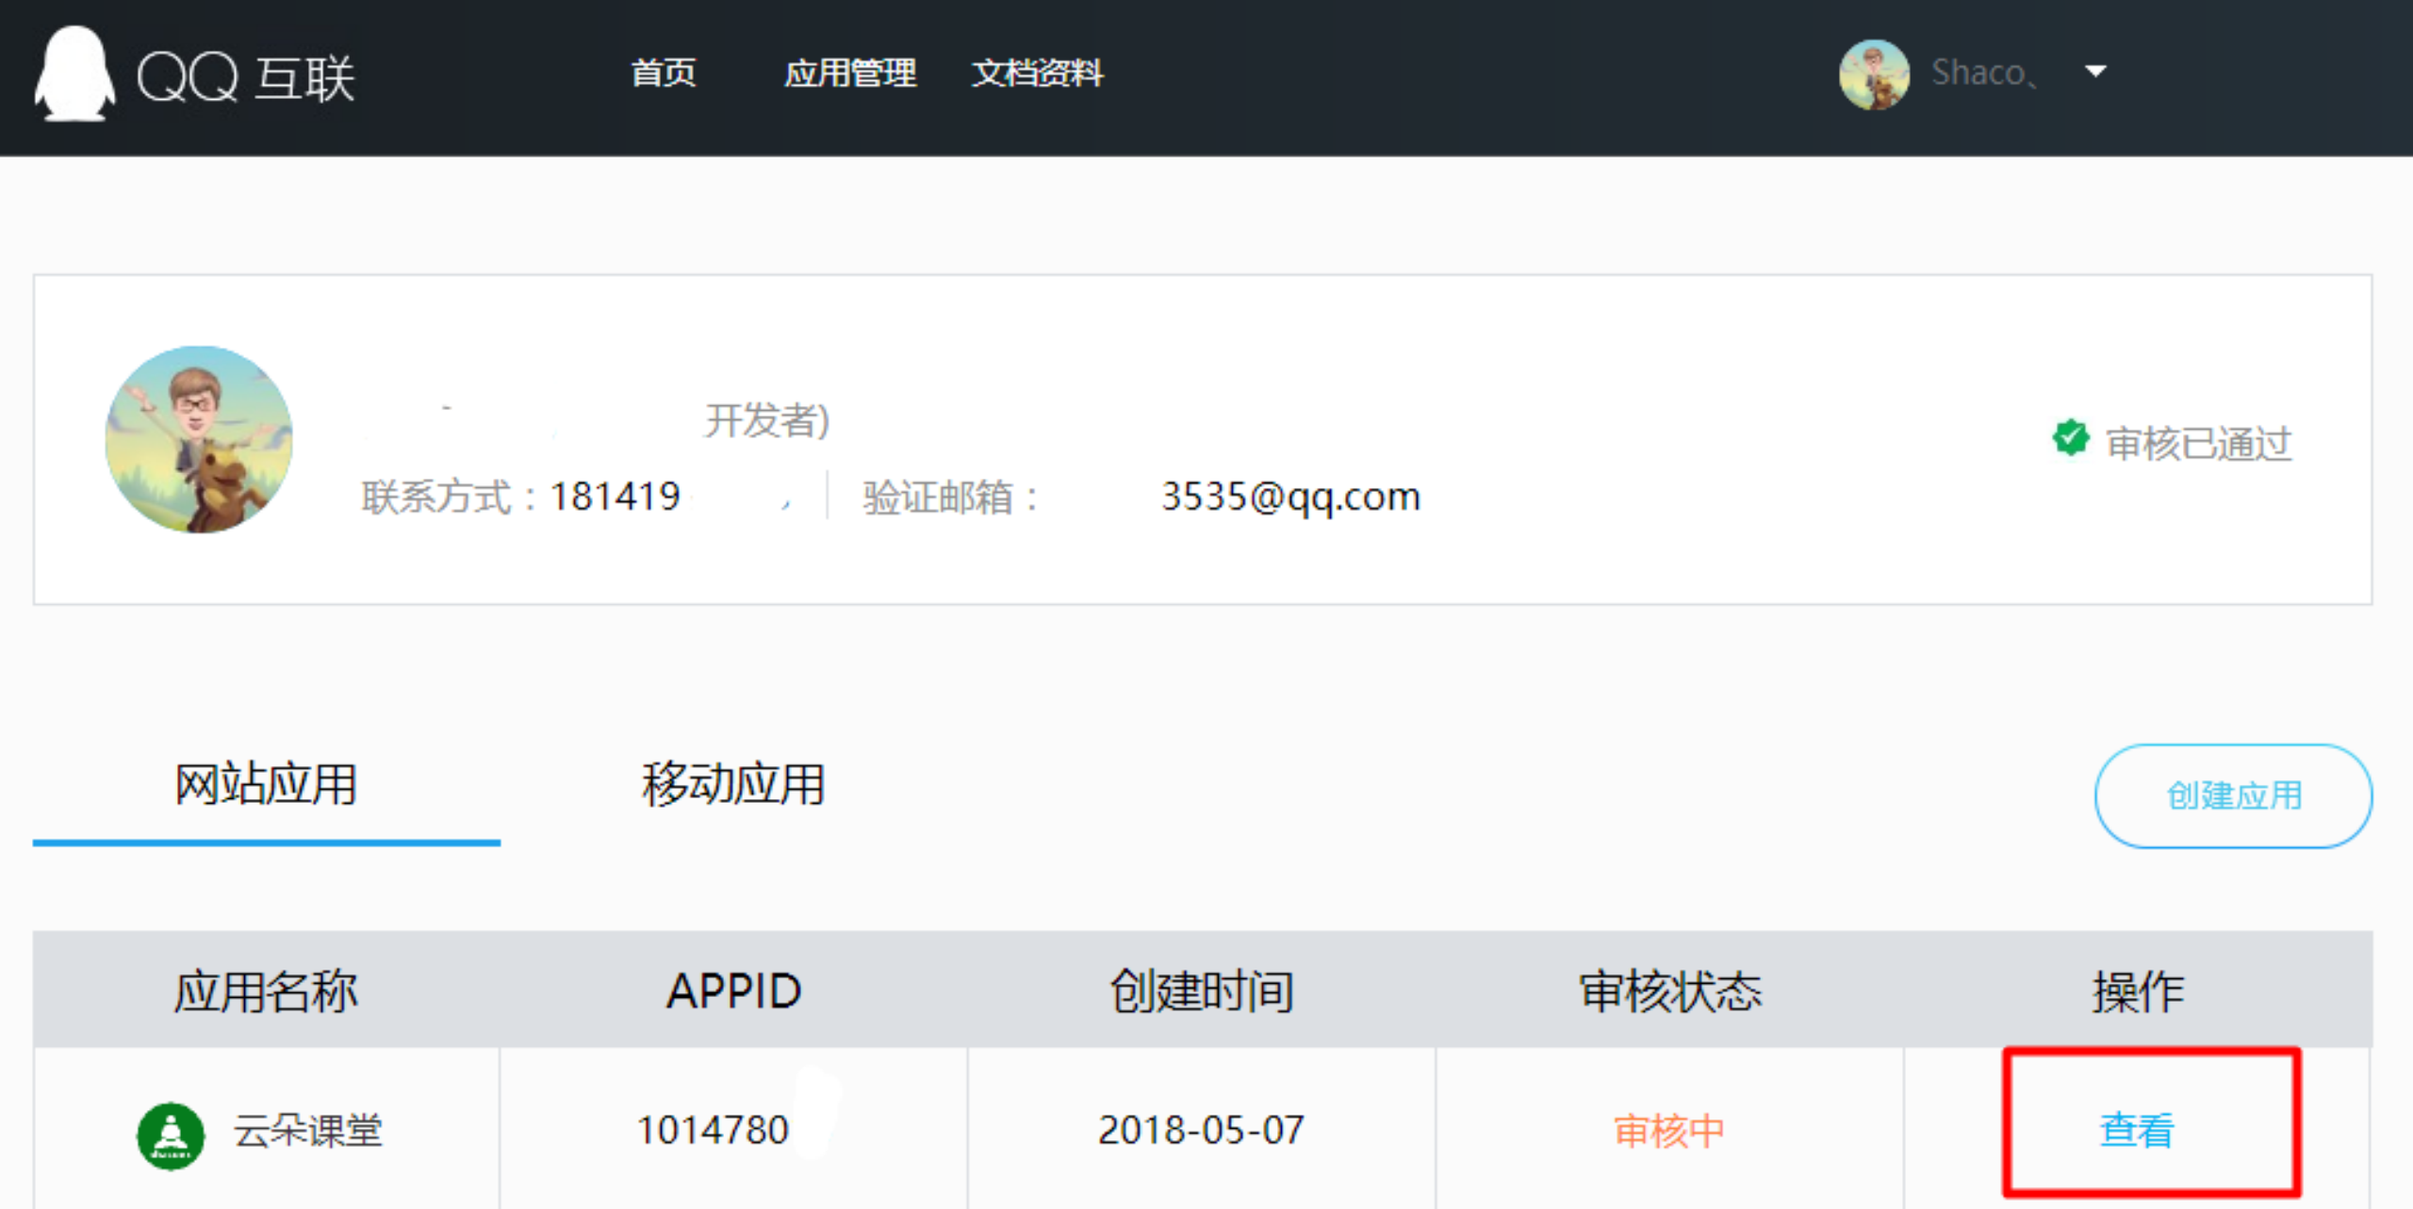Click the large developer profile avatar
Screen dimensions: 2413x1209
click(x=199, y=439)
